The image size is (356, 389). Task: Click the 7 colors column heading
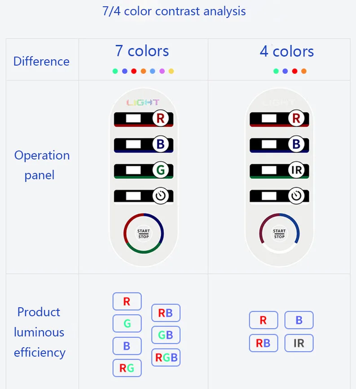pos(142,51)
